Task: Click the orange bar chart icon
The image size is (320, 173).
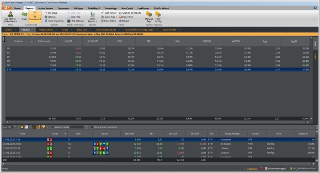Action: (x=38, y=127)
